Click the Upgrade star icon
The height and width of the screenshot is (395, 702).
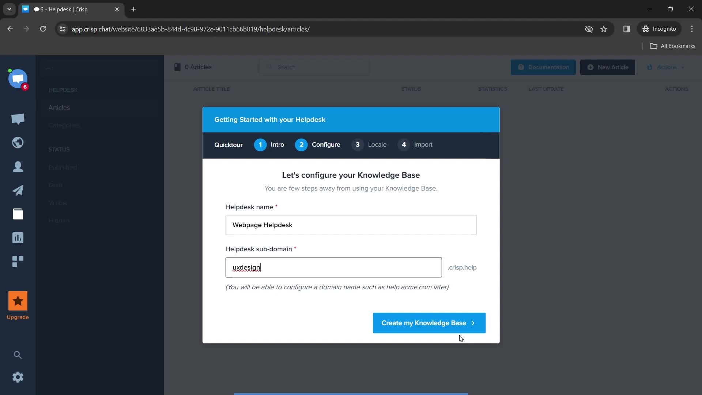pos(18,301)
